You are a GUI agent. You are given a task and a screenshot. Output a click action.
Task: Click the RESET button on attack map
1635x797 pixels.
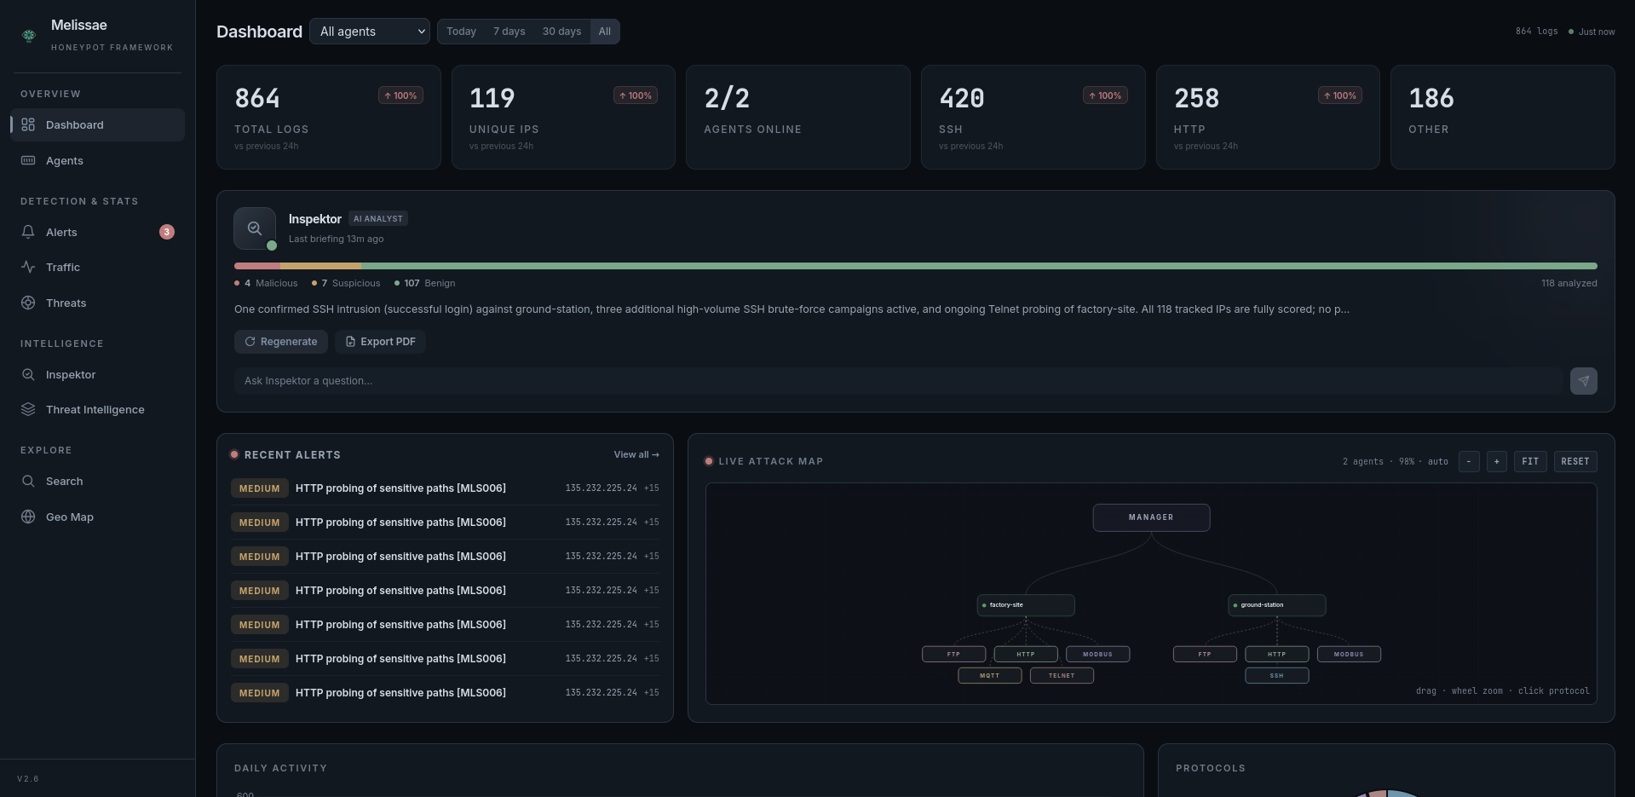pyautogui.click(x=1575, y=461)
